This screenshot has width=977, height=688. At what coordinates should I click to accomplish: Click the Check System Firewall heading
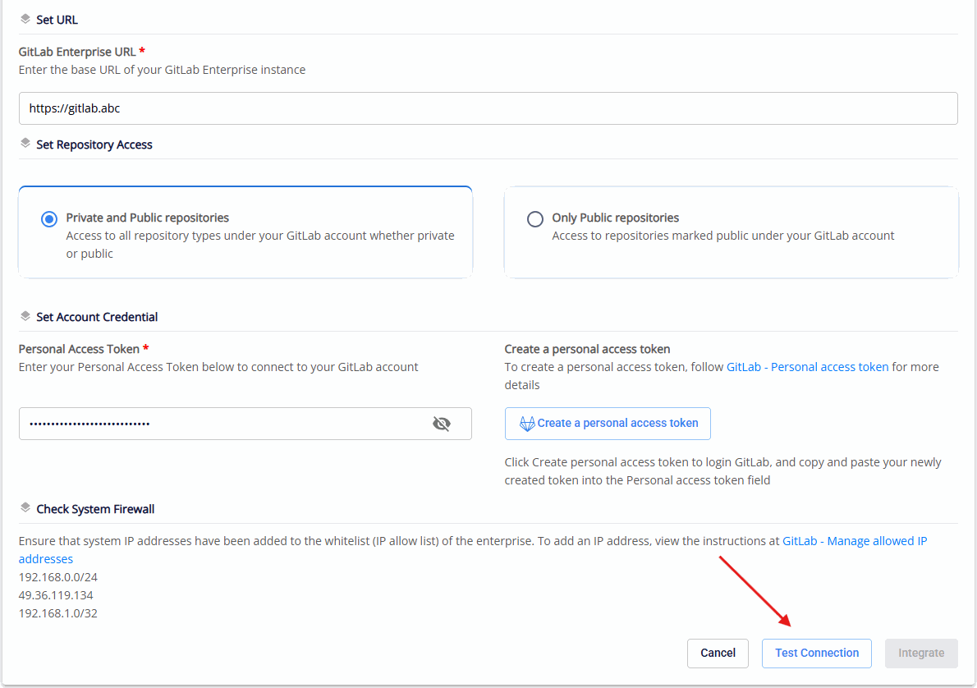click(x=95, y=509)
